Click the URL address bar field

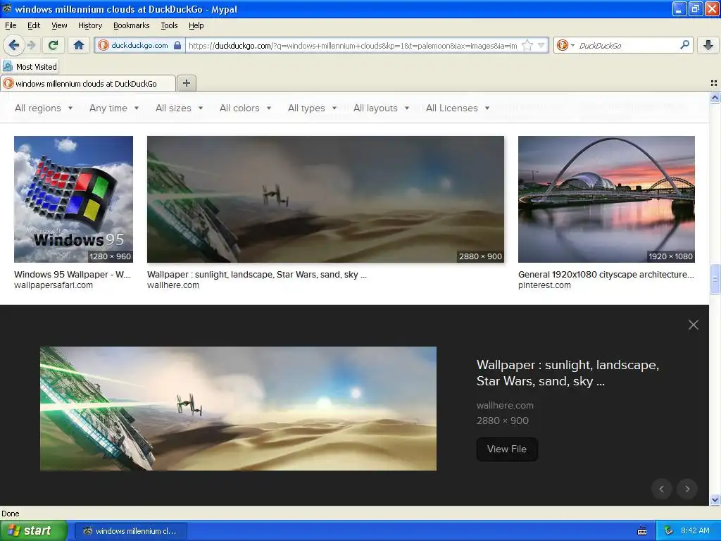pos(353,45)
